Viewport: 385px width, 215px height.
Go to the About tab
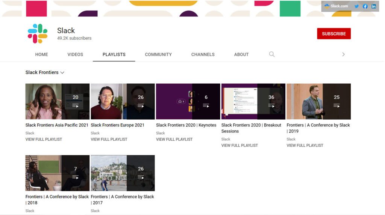point(241,54)
